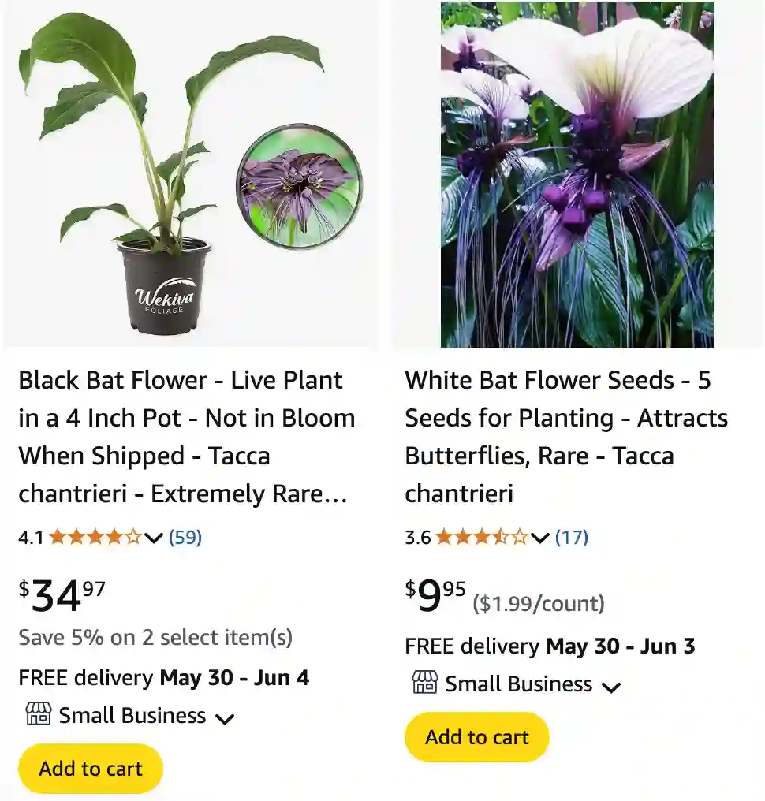
Task: Open the White Bat Flower Seeds product title
Action: [x=565, y=437]
